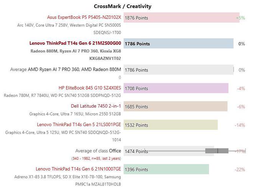Open Lenovo ThinkPad T14s Gen 6 21N10007GE link
This screenshot has height=190, width=253.
pos(78,169)
